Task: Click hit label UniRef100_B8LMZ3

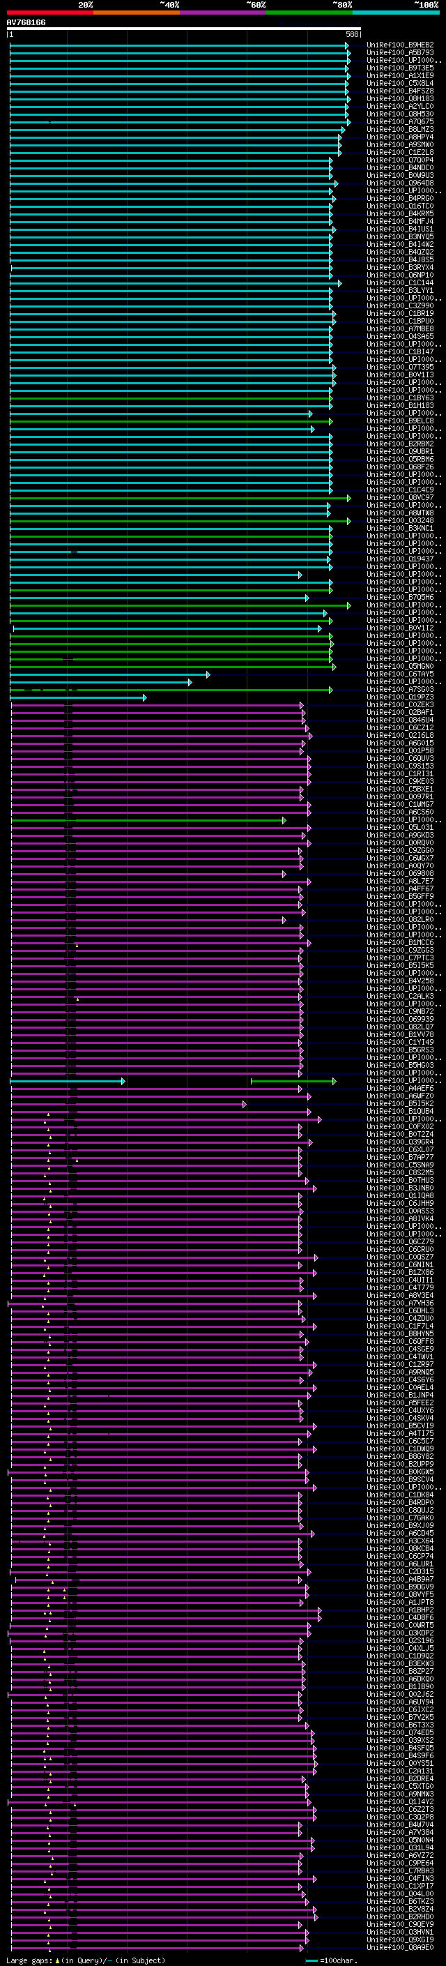Action: pyautogui.click(x=399, y=129)
